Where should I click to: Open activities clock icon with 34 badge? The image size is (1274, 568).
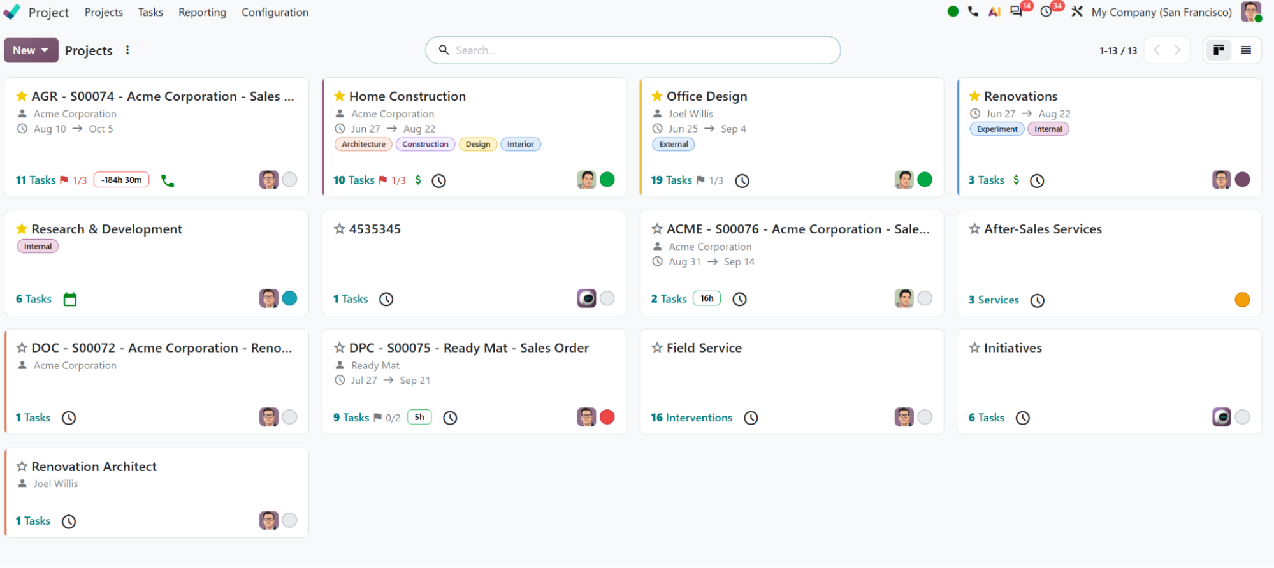[1046, 11]
